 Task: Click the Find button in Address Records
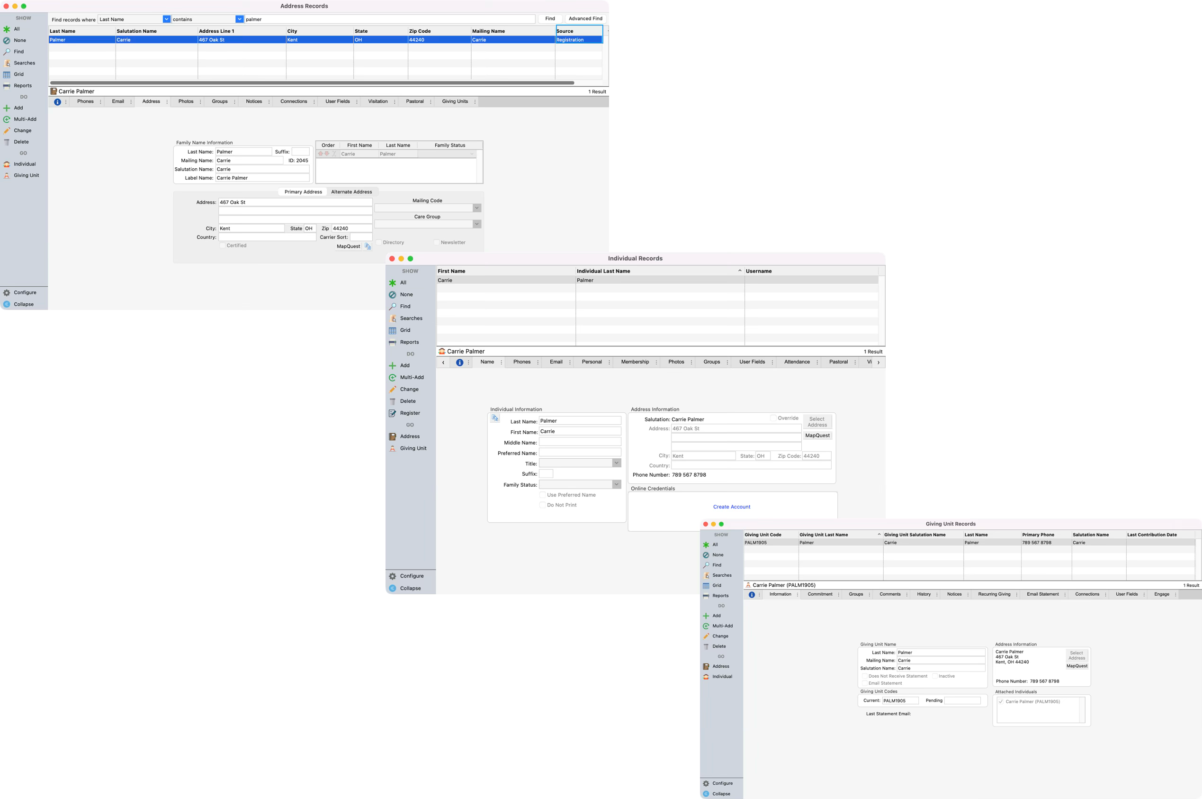[550, 19]
